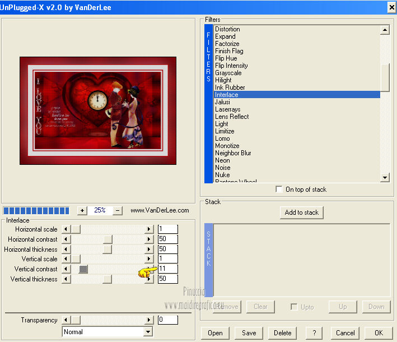Click Remove stack button

(x=227, y=307)
